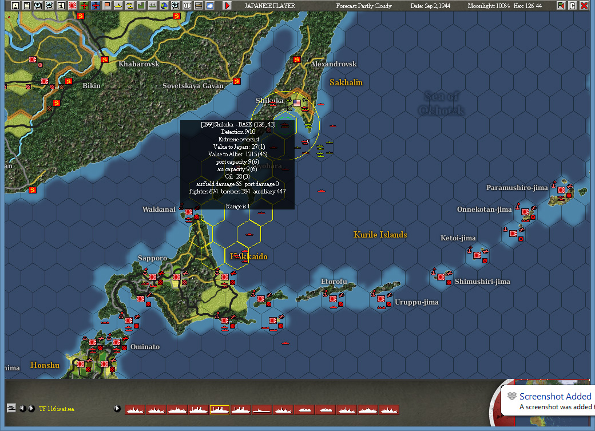Click the Soviet flag near Bikin
The width and height of the screenshot is (595, 431).
tap(69, 81)
